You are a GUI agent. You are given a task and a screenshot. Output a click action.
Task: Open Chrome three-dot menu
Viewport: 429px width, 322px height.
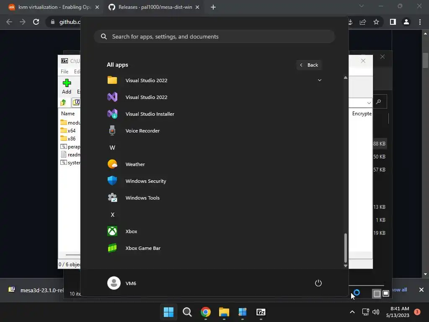[x=420, y=22]
